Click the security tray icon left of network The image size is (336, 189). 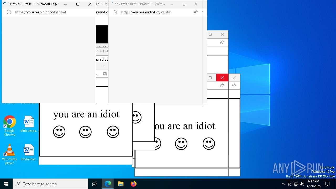click(290, 184)
